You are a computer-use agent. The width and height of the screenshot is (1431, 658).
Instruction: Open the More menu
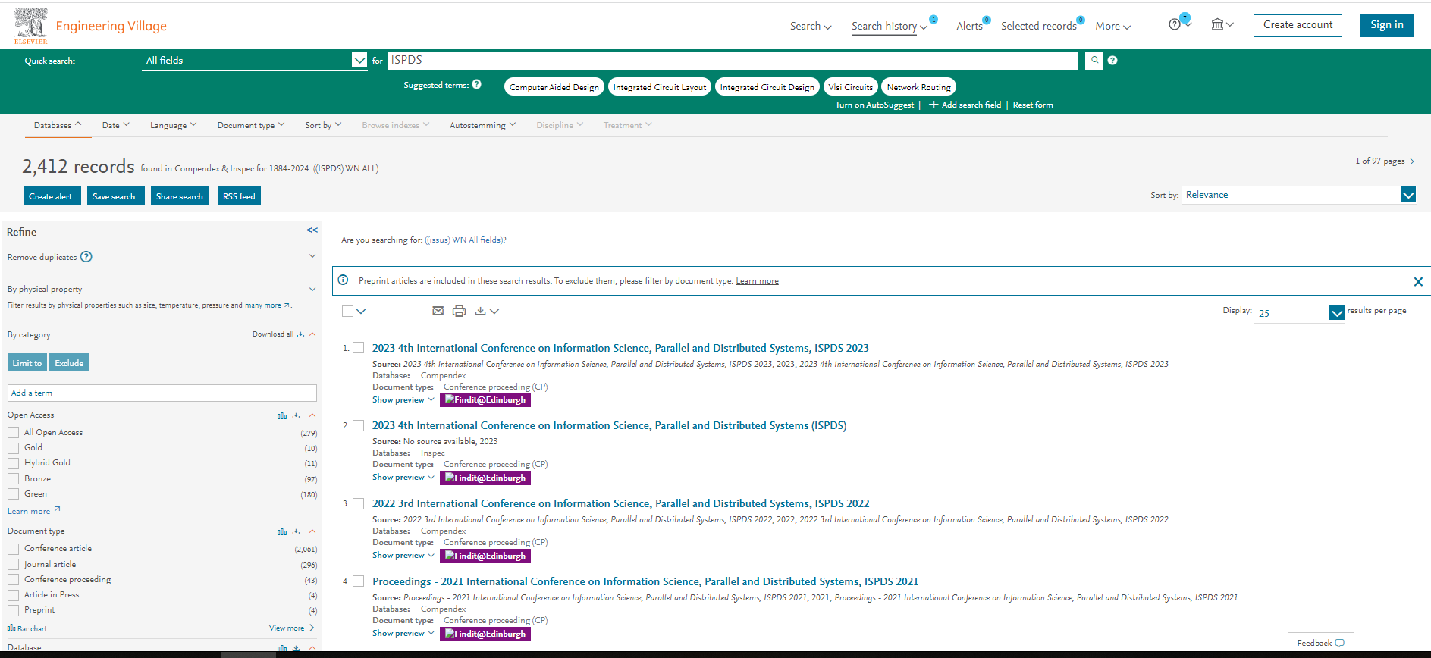[1112, 26]
